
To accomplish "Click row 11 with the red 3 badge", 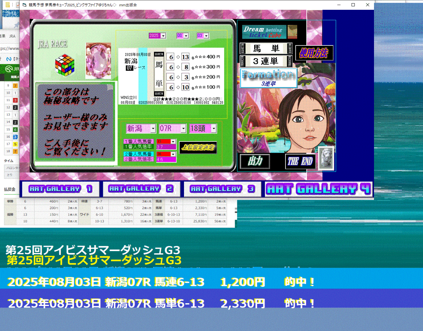I will click(x=11, y=100).
